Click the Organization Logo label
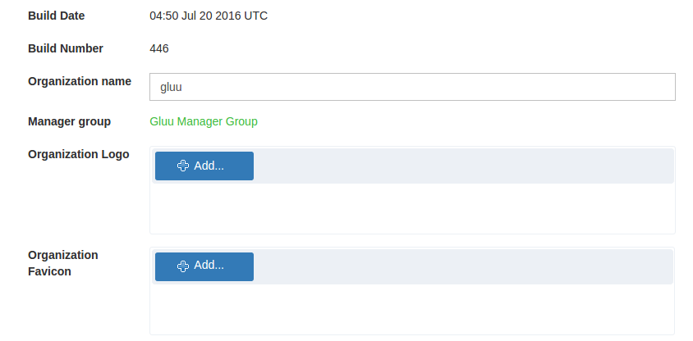The image size is (693, 341). pyautogui.click(x=78, y=154)
